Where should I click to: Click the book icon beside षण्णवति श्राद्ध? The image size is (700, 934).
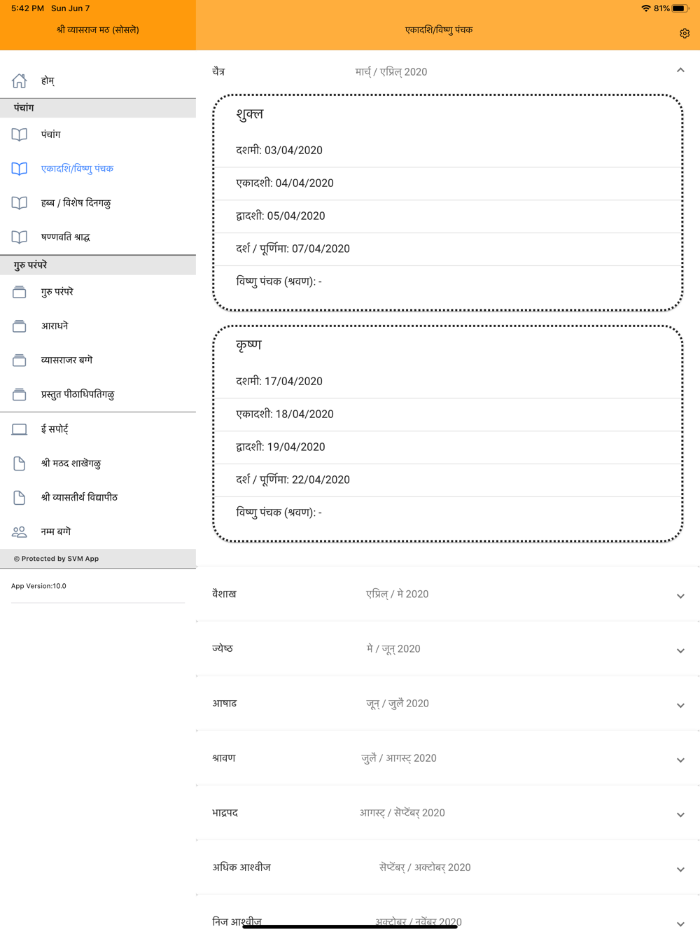[x=20, y=237]
